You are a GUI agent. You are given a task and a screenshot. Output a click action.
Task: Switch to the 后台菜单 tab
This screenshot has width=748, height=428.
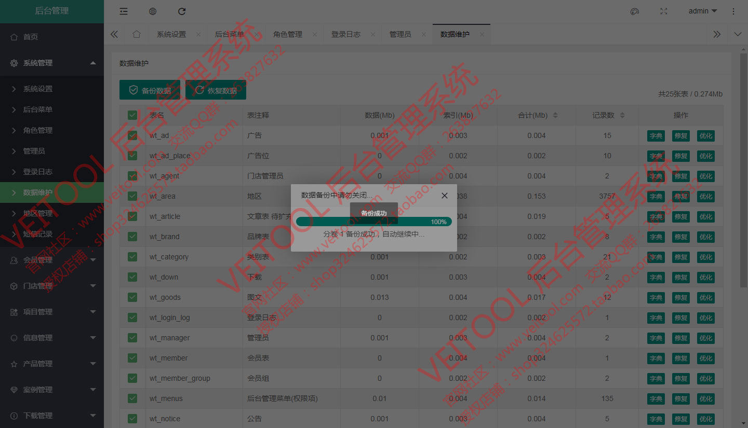pos(230,34)
